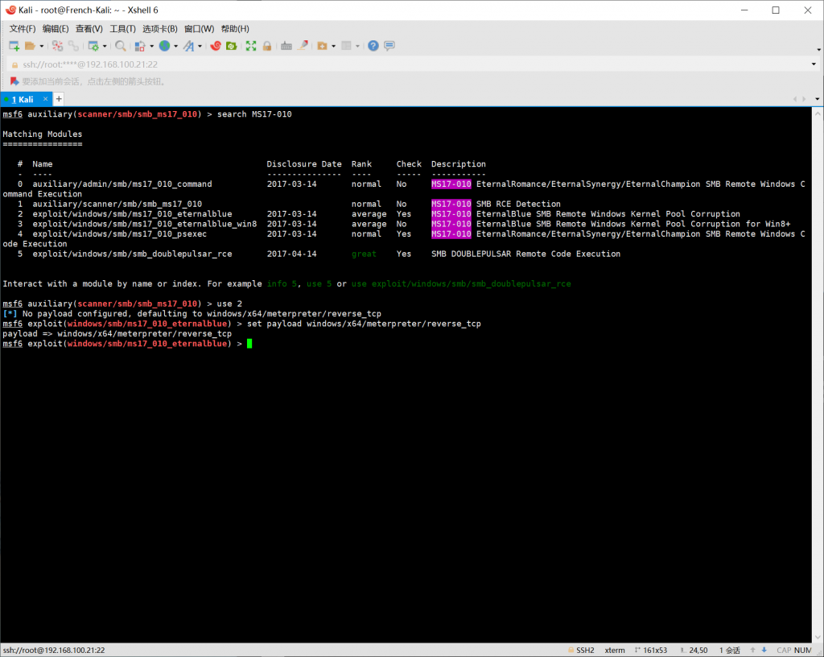Minimize the Xshell window
Image resolution: width=824 pixels, height=657 pixels.
coord(744,10)
